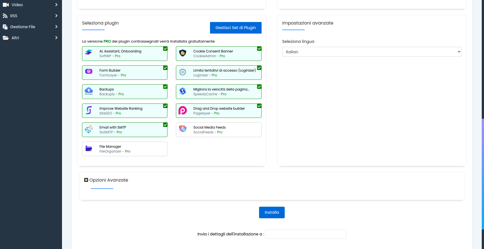Uncheck the Loginizer plugin checkbox
The image size is (484, 249).
259,68
